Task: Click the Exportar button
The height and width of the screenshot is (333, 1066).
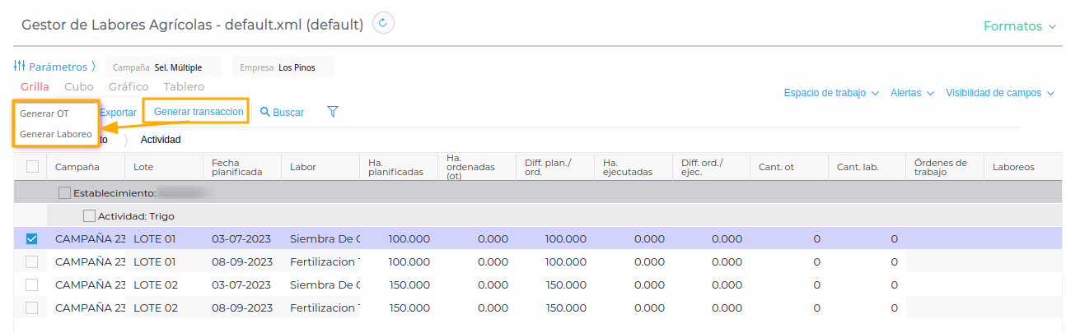Action: click(118, 112)
